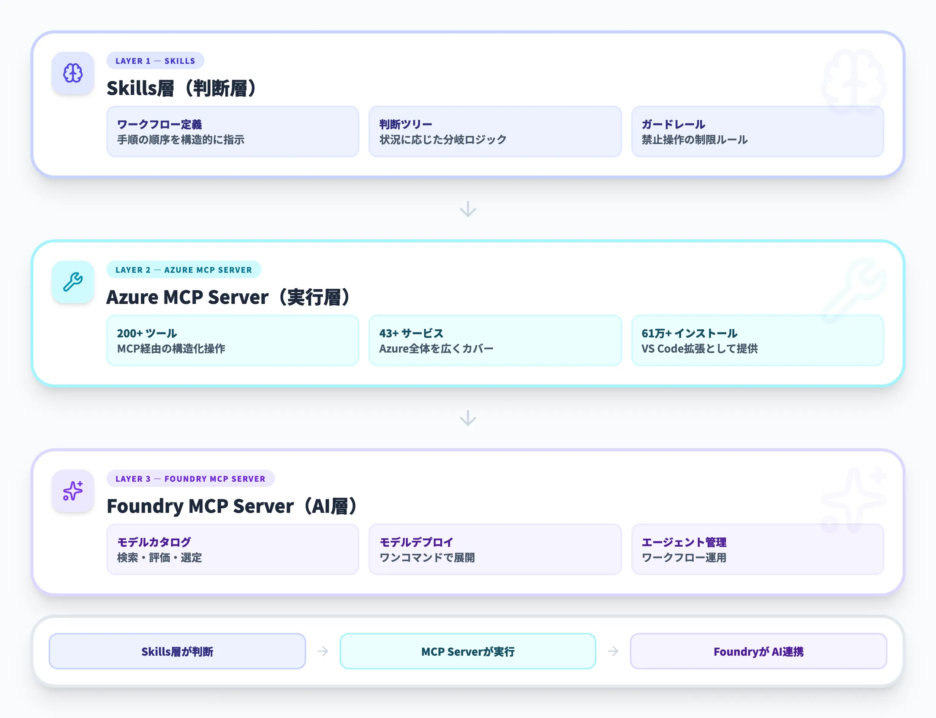Click the Foundryが AI連携 button
Image resolution: width=936 pixels, height=718 pixels.
(758, 651)
